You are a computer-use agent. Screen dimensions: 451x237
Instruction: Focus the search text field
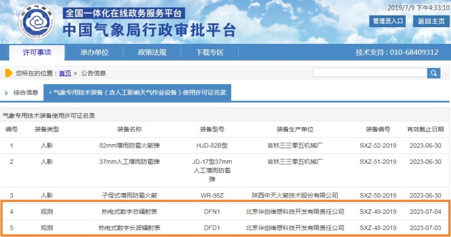[369, 73]
